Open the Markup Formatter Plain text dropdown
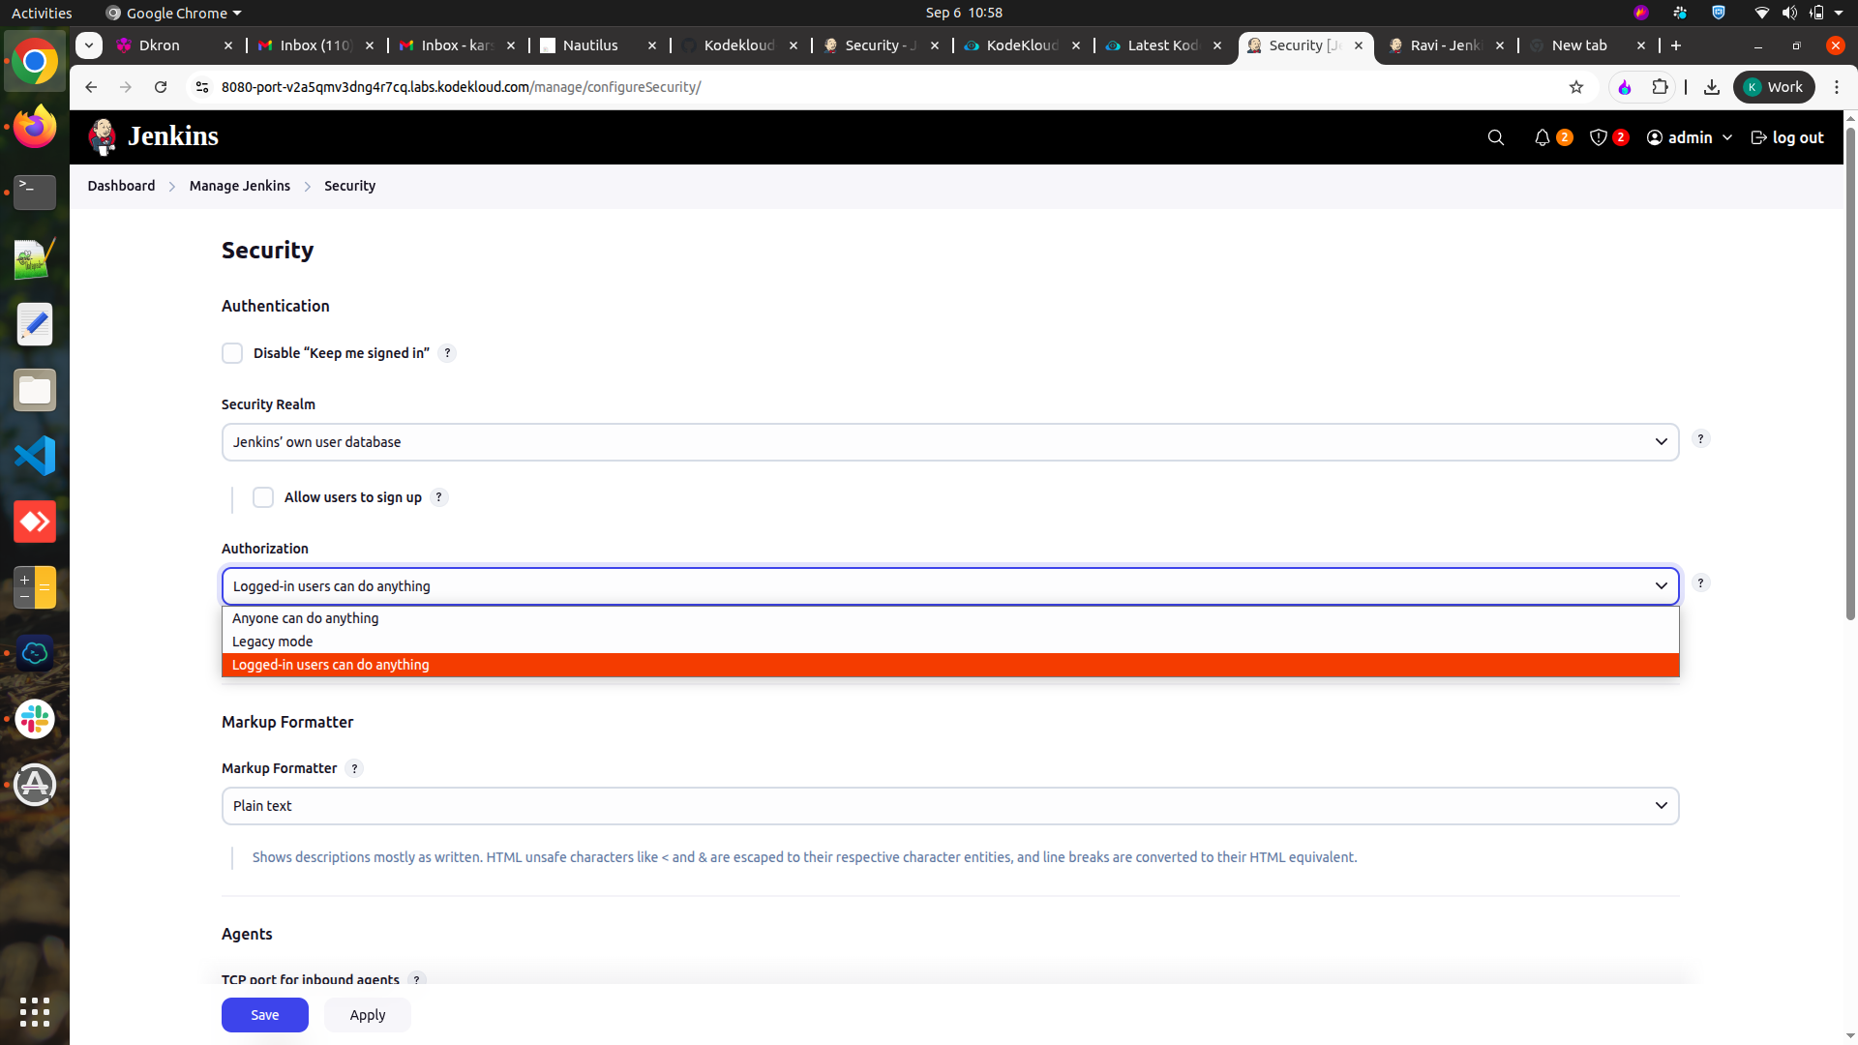The height and width of the screenshot is (1045, 1858). click(x=949, y=806)
